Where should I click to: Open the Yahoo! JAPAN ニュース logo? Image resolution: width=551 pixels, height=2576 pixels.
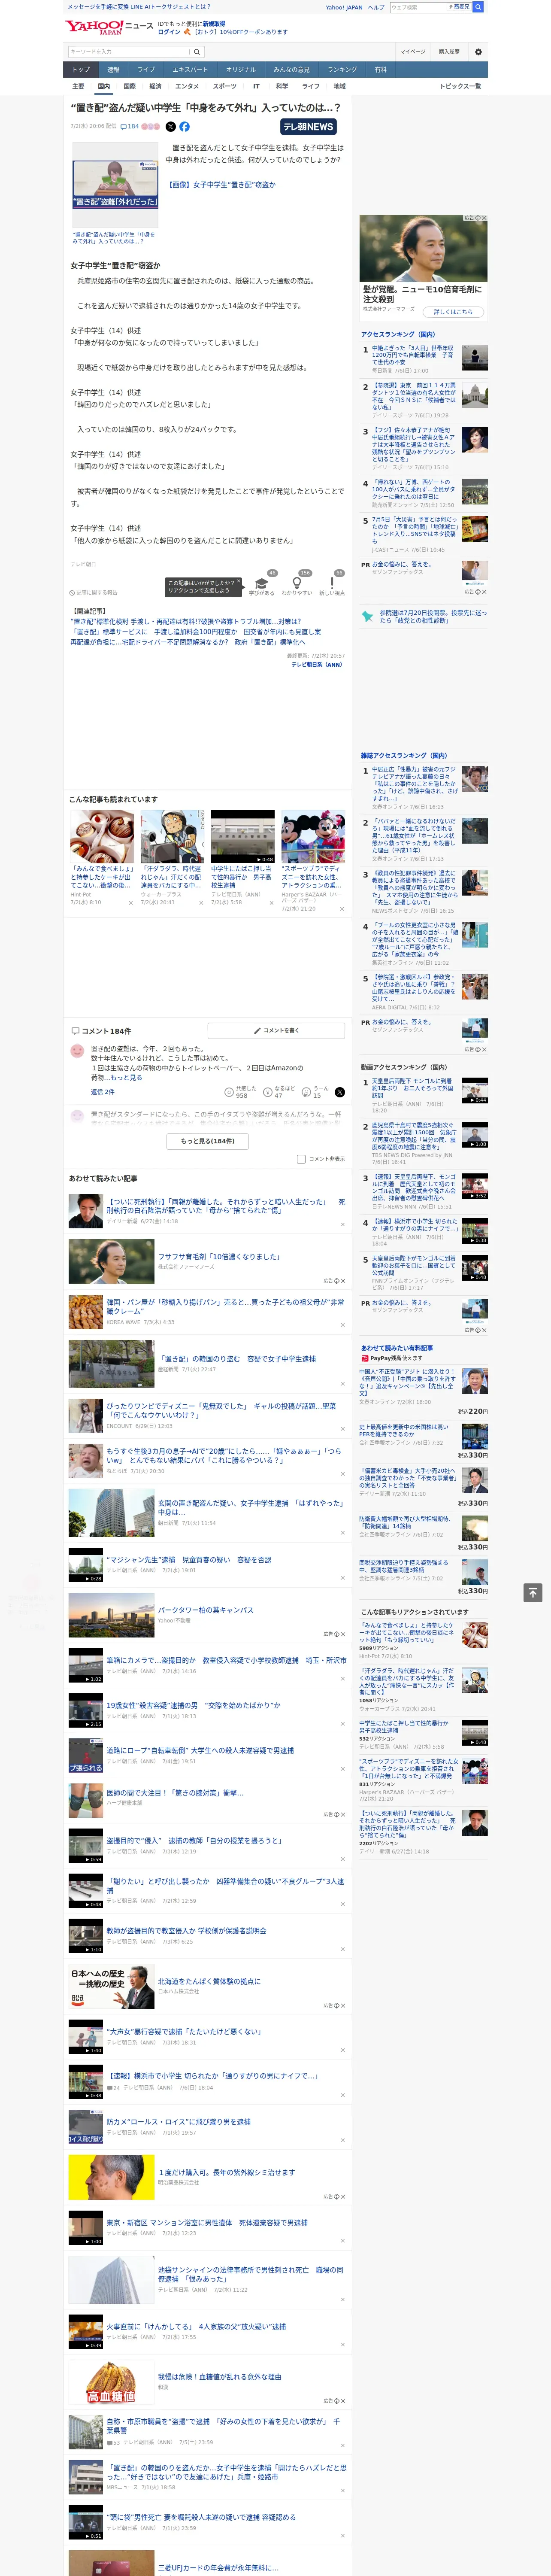(109, 26)
